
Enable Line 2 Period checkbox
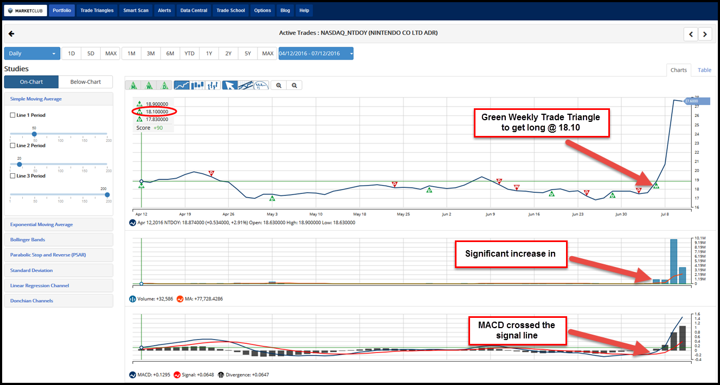click(x=13, y=146)
